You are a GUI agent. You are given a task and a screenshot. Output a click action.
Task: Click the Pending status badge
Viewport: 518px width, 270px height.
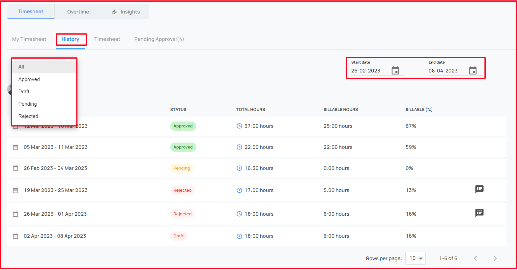click(182, 168)
